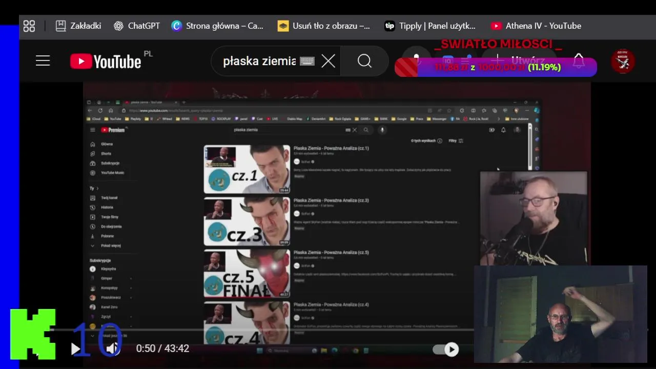Click the recorded page's voice search microphone

click(x=382, y=130)
